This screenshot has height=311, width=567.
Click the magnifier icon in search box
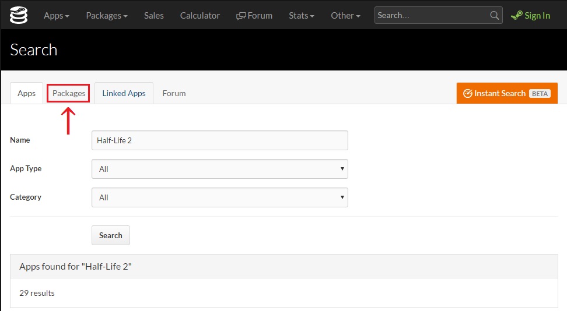(x=494, y=16)
